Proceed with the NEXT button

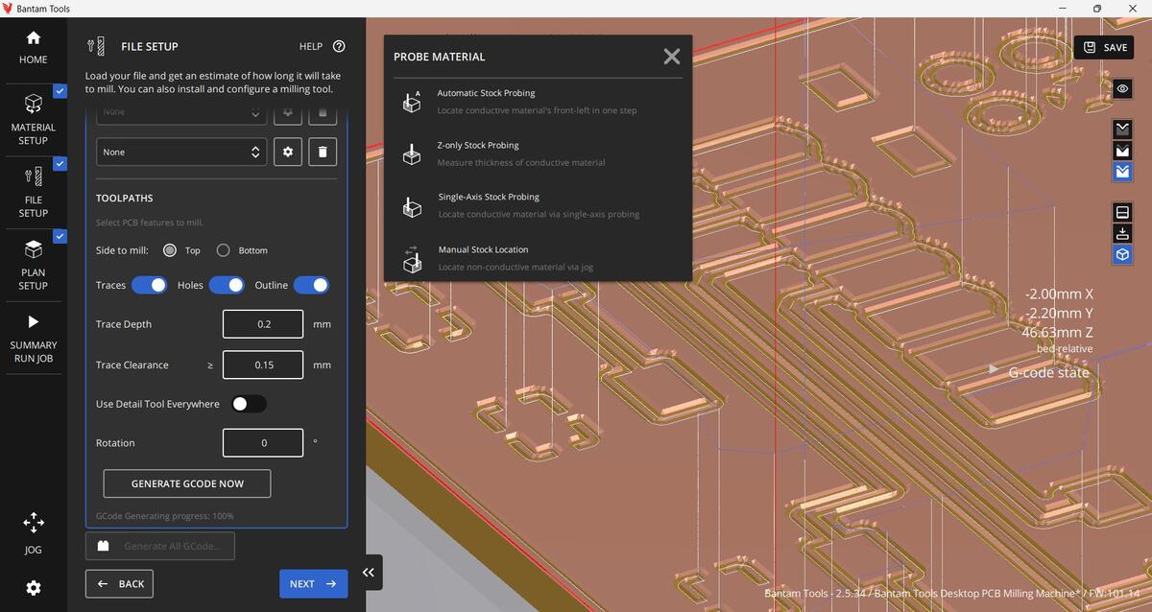click(x=313, y=583)
